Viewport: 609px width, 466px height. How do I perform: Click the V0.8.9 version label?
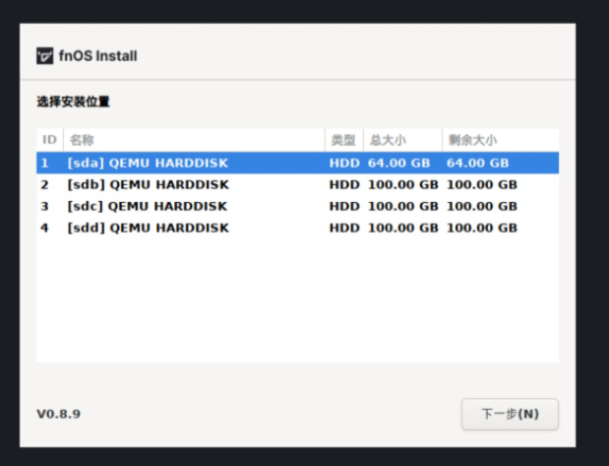tap(59, 414)
